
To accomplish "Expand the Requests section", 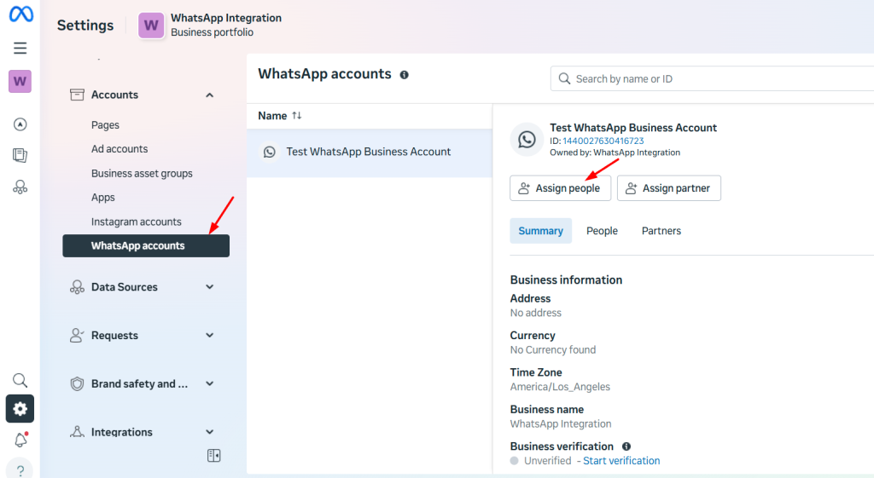I will click(210, 336).
